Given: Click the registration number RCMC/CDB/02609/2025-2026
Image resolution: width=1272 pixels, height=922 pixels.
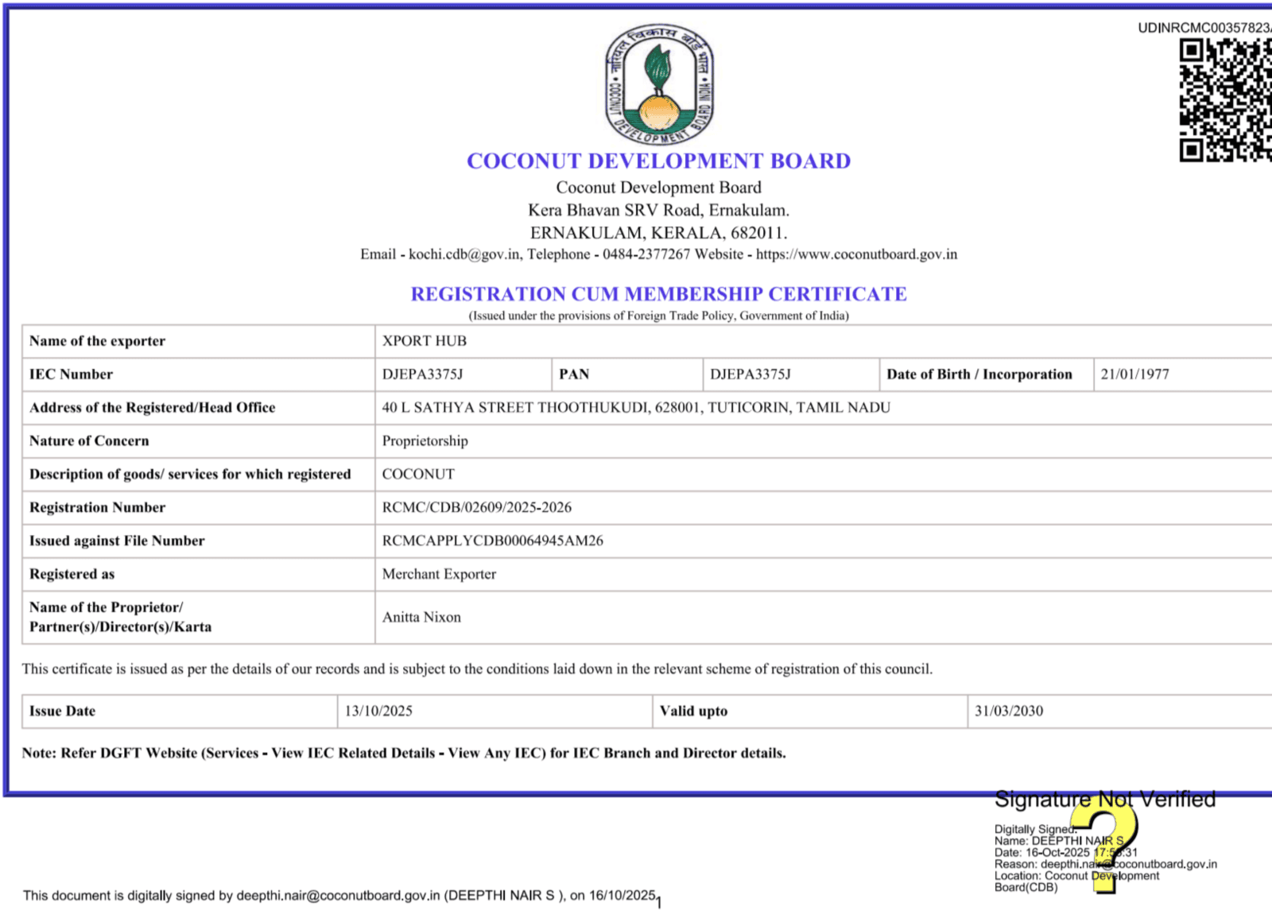Looking at the screenshot, I should pyautogui.click(x=476, y=507).
